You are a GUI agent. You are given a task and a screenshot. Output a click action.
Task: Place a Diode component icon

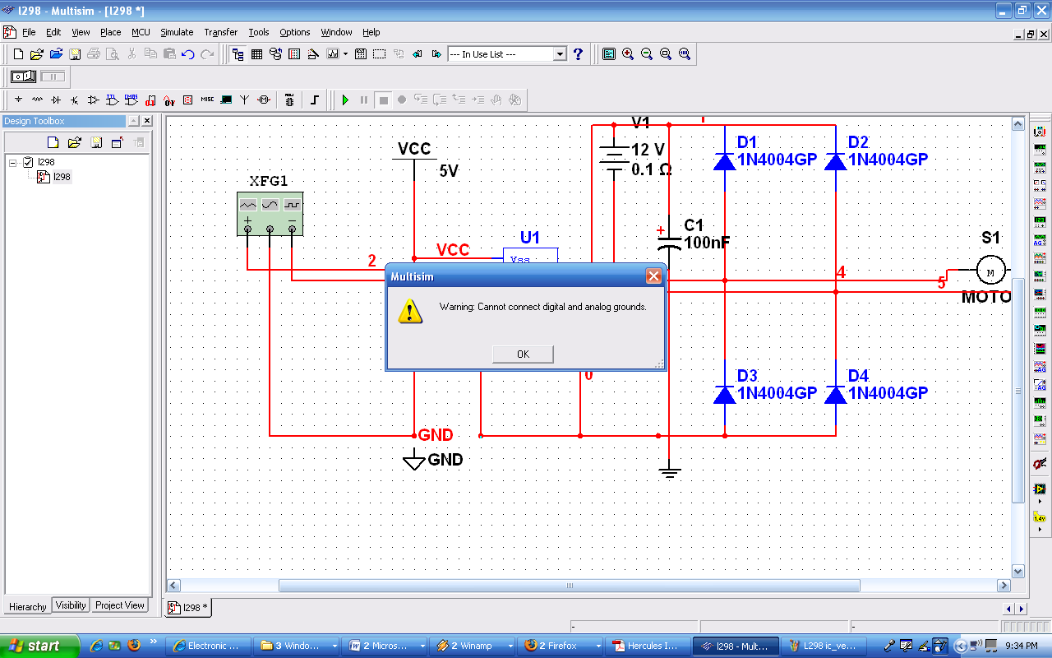[56, 100]
